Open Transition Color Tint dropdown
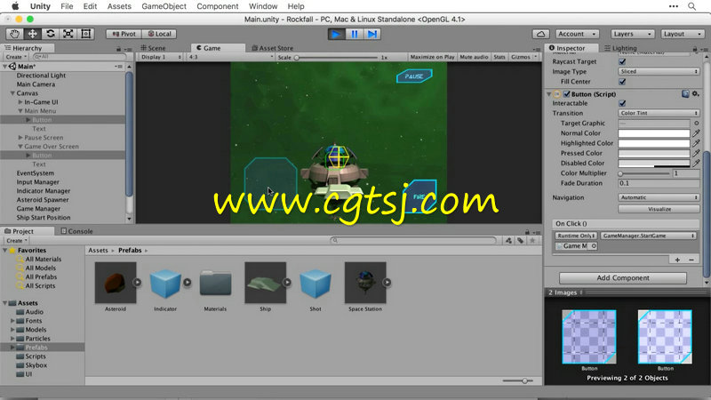 tap(659, 114)
